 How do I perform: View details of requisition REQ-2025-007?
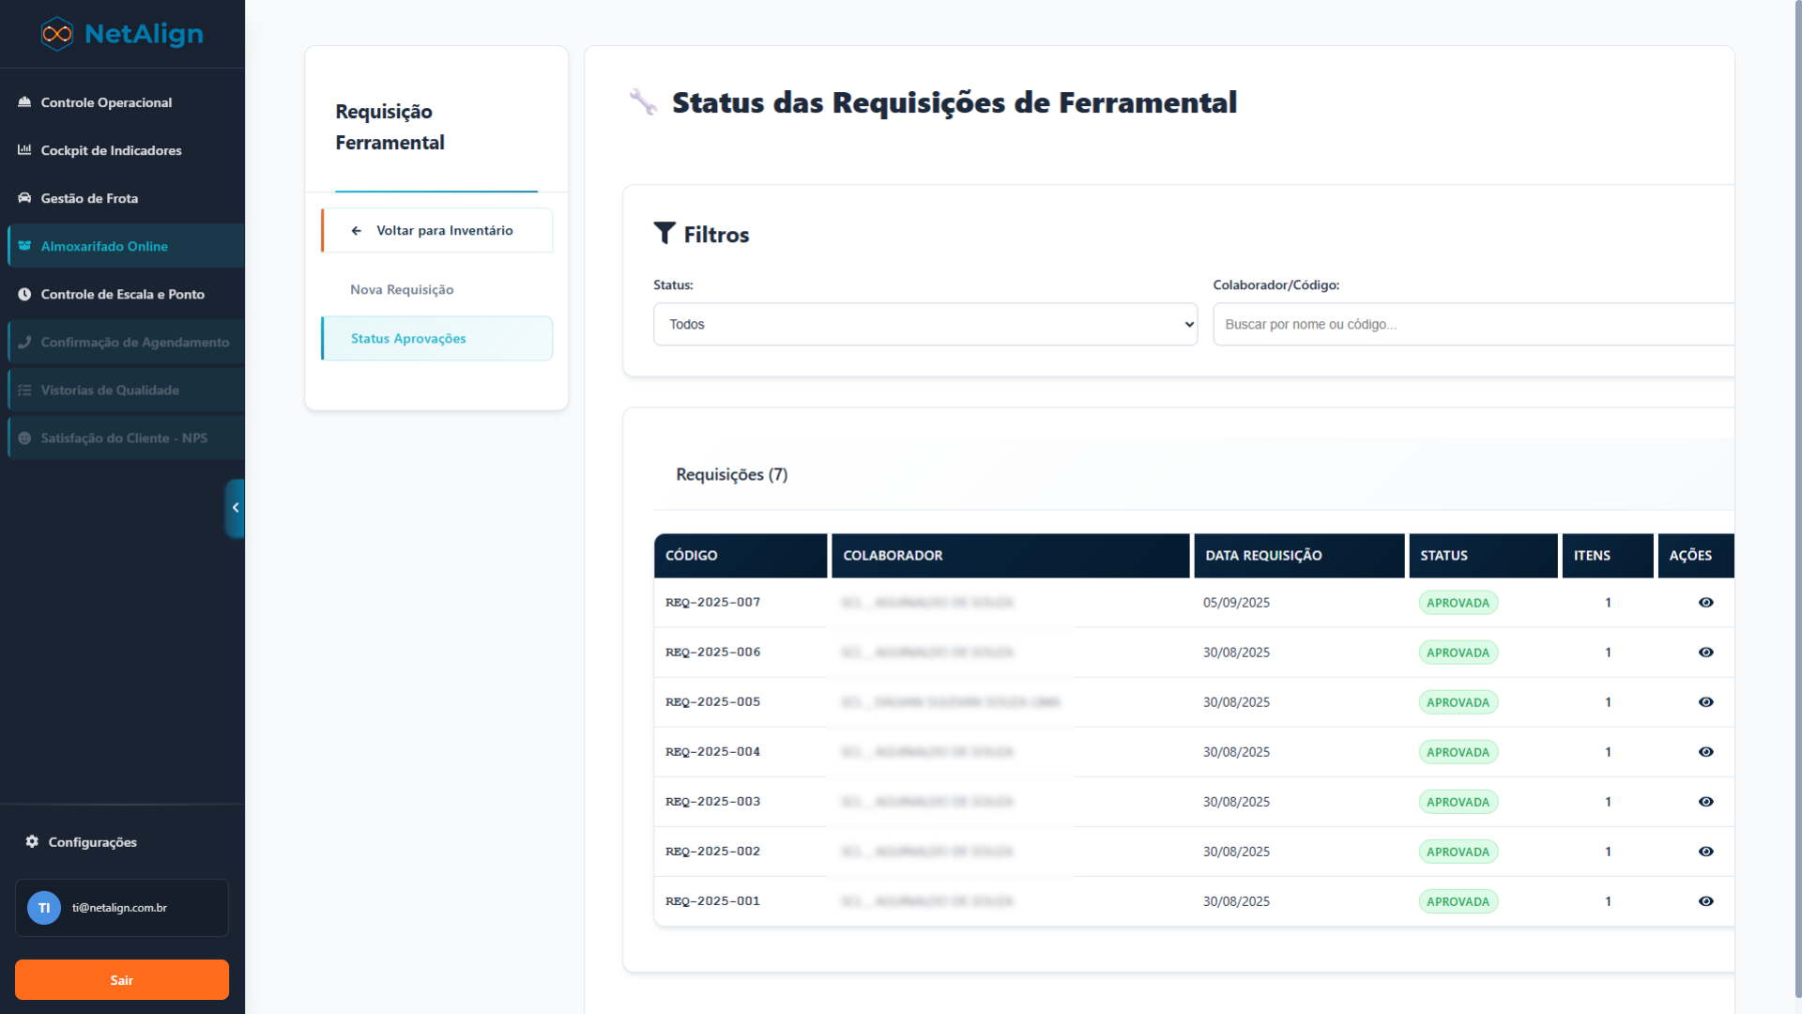(1706, 602)
